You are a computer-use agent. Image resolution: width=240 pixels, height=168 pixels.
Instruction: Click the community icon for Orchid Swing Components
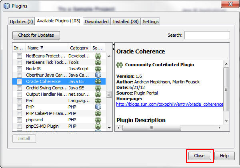click(x=98, y=88)
